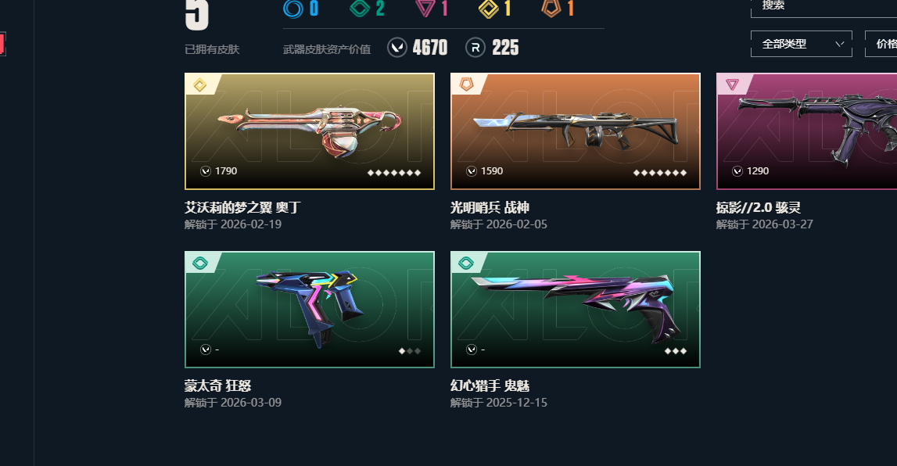The image size is (897, 466).
Task: Click the Radianite R icon beside 225
Action: click(475, 48)
